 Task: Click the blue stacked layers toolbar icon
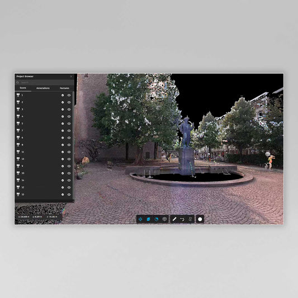point(148,219)
